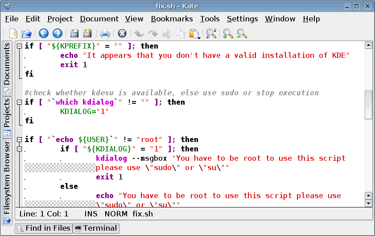Click the scrollbar down arrow at bottom

pyautogui.click(x=368, y=203)
